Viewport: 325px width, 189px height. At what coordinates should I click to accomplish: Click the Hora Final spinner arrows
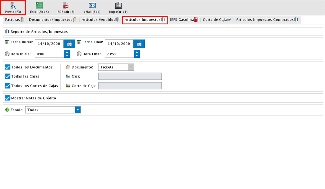click(x=137, y=54)
